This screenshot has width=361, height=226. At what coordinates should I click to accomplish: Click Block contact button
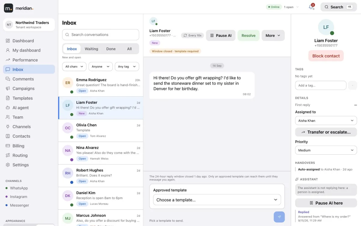pos(326,56)
